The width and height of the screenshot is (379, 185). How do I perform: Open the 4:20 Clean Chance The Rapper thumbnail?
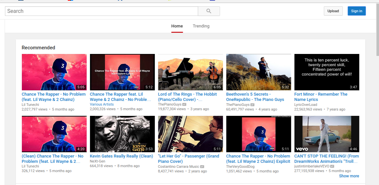click(54, 134)
